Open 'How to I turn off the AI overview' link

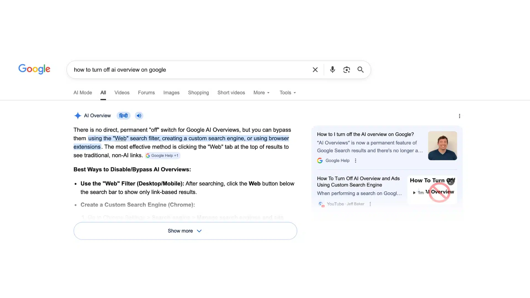tap(365, 134)
